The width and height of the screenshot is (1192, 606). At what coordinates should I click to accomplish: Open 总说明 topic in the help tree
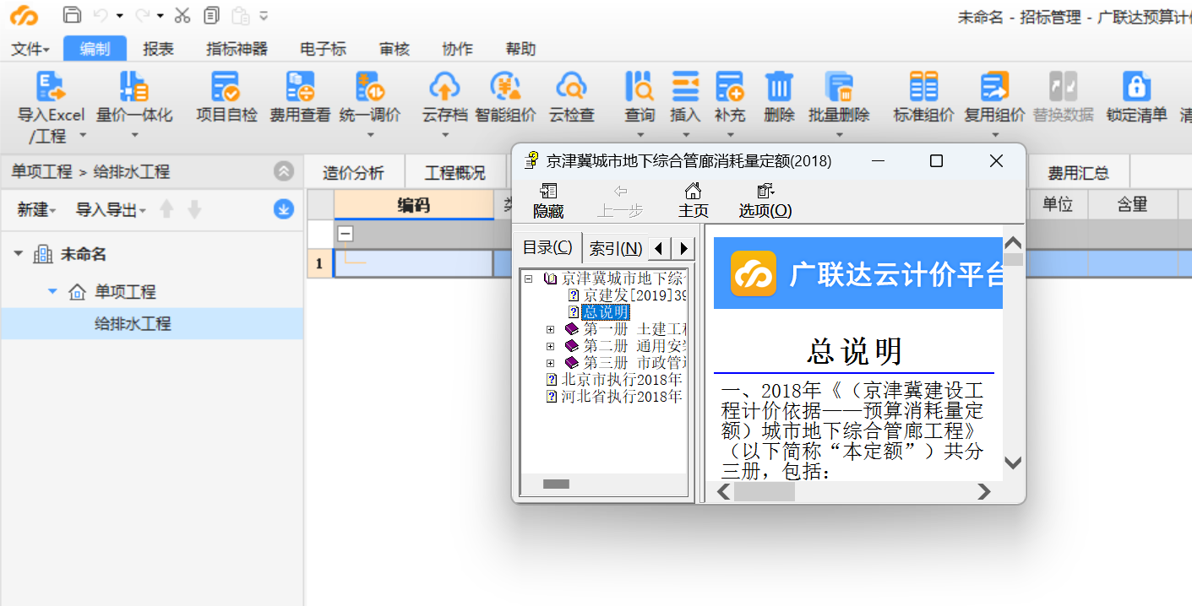pyautogui.click(x=606, y=312)
